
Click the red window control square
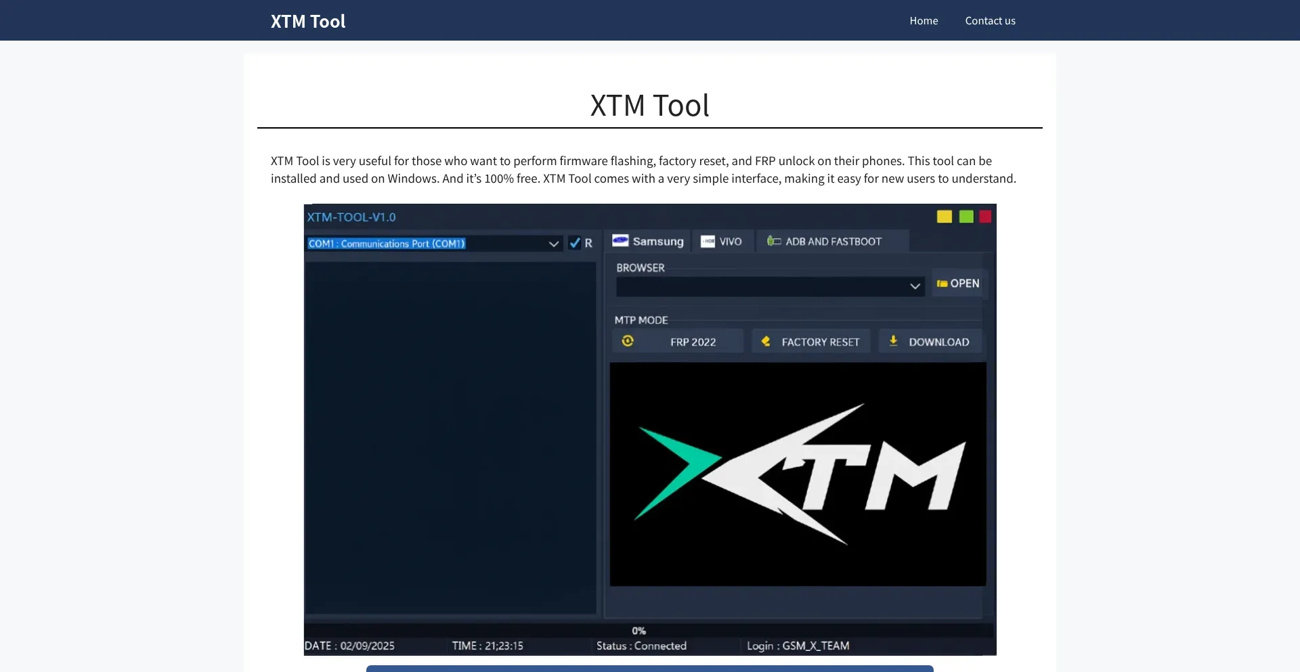pyautogui.click(x=985, y=217)
